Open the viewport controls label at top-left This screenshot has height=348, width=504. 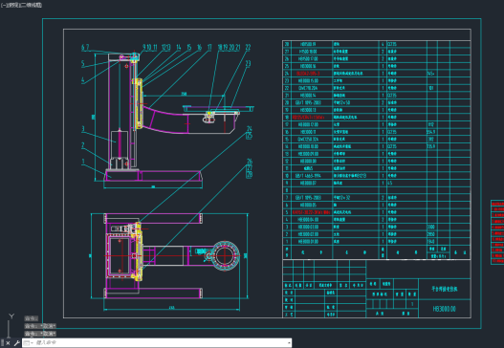click(x=21, y=5)
